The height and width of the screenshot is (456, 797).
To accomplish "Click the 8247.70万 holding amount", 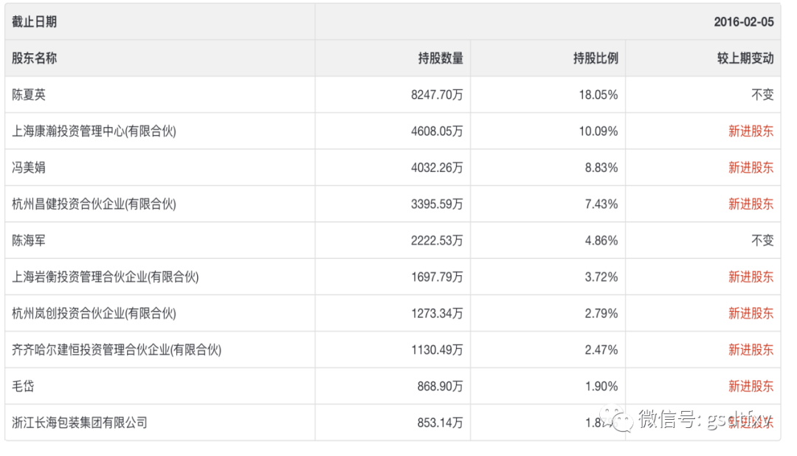I will coord(437,94).
